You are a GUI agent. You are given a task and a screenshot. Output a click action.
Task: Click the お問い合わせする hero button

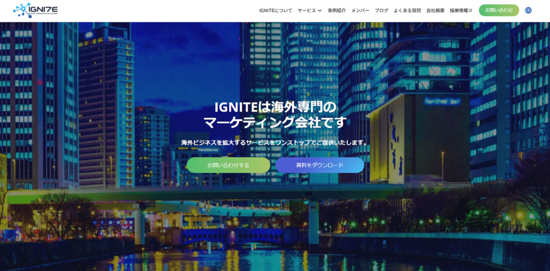(228, 165)
